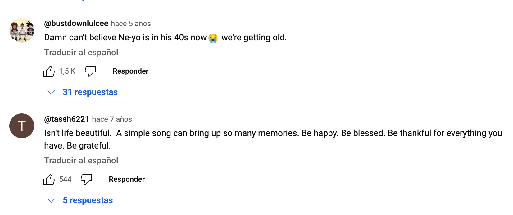Click the "Isn't life beautiful" comment text

(217, 133)
